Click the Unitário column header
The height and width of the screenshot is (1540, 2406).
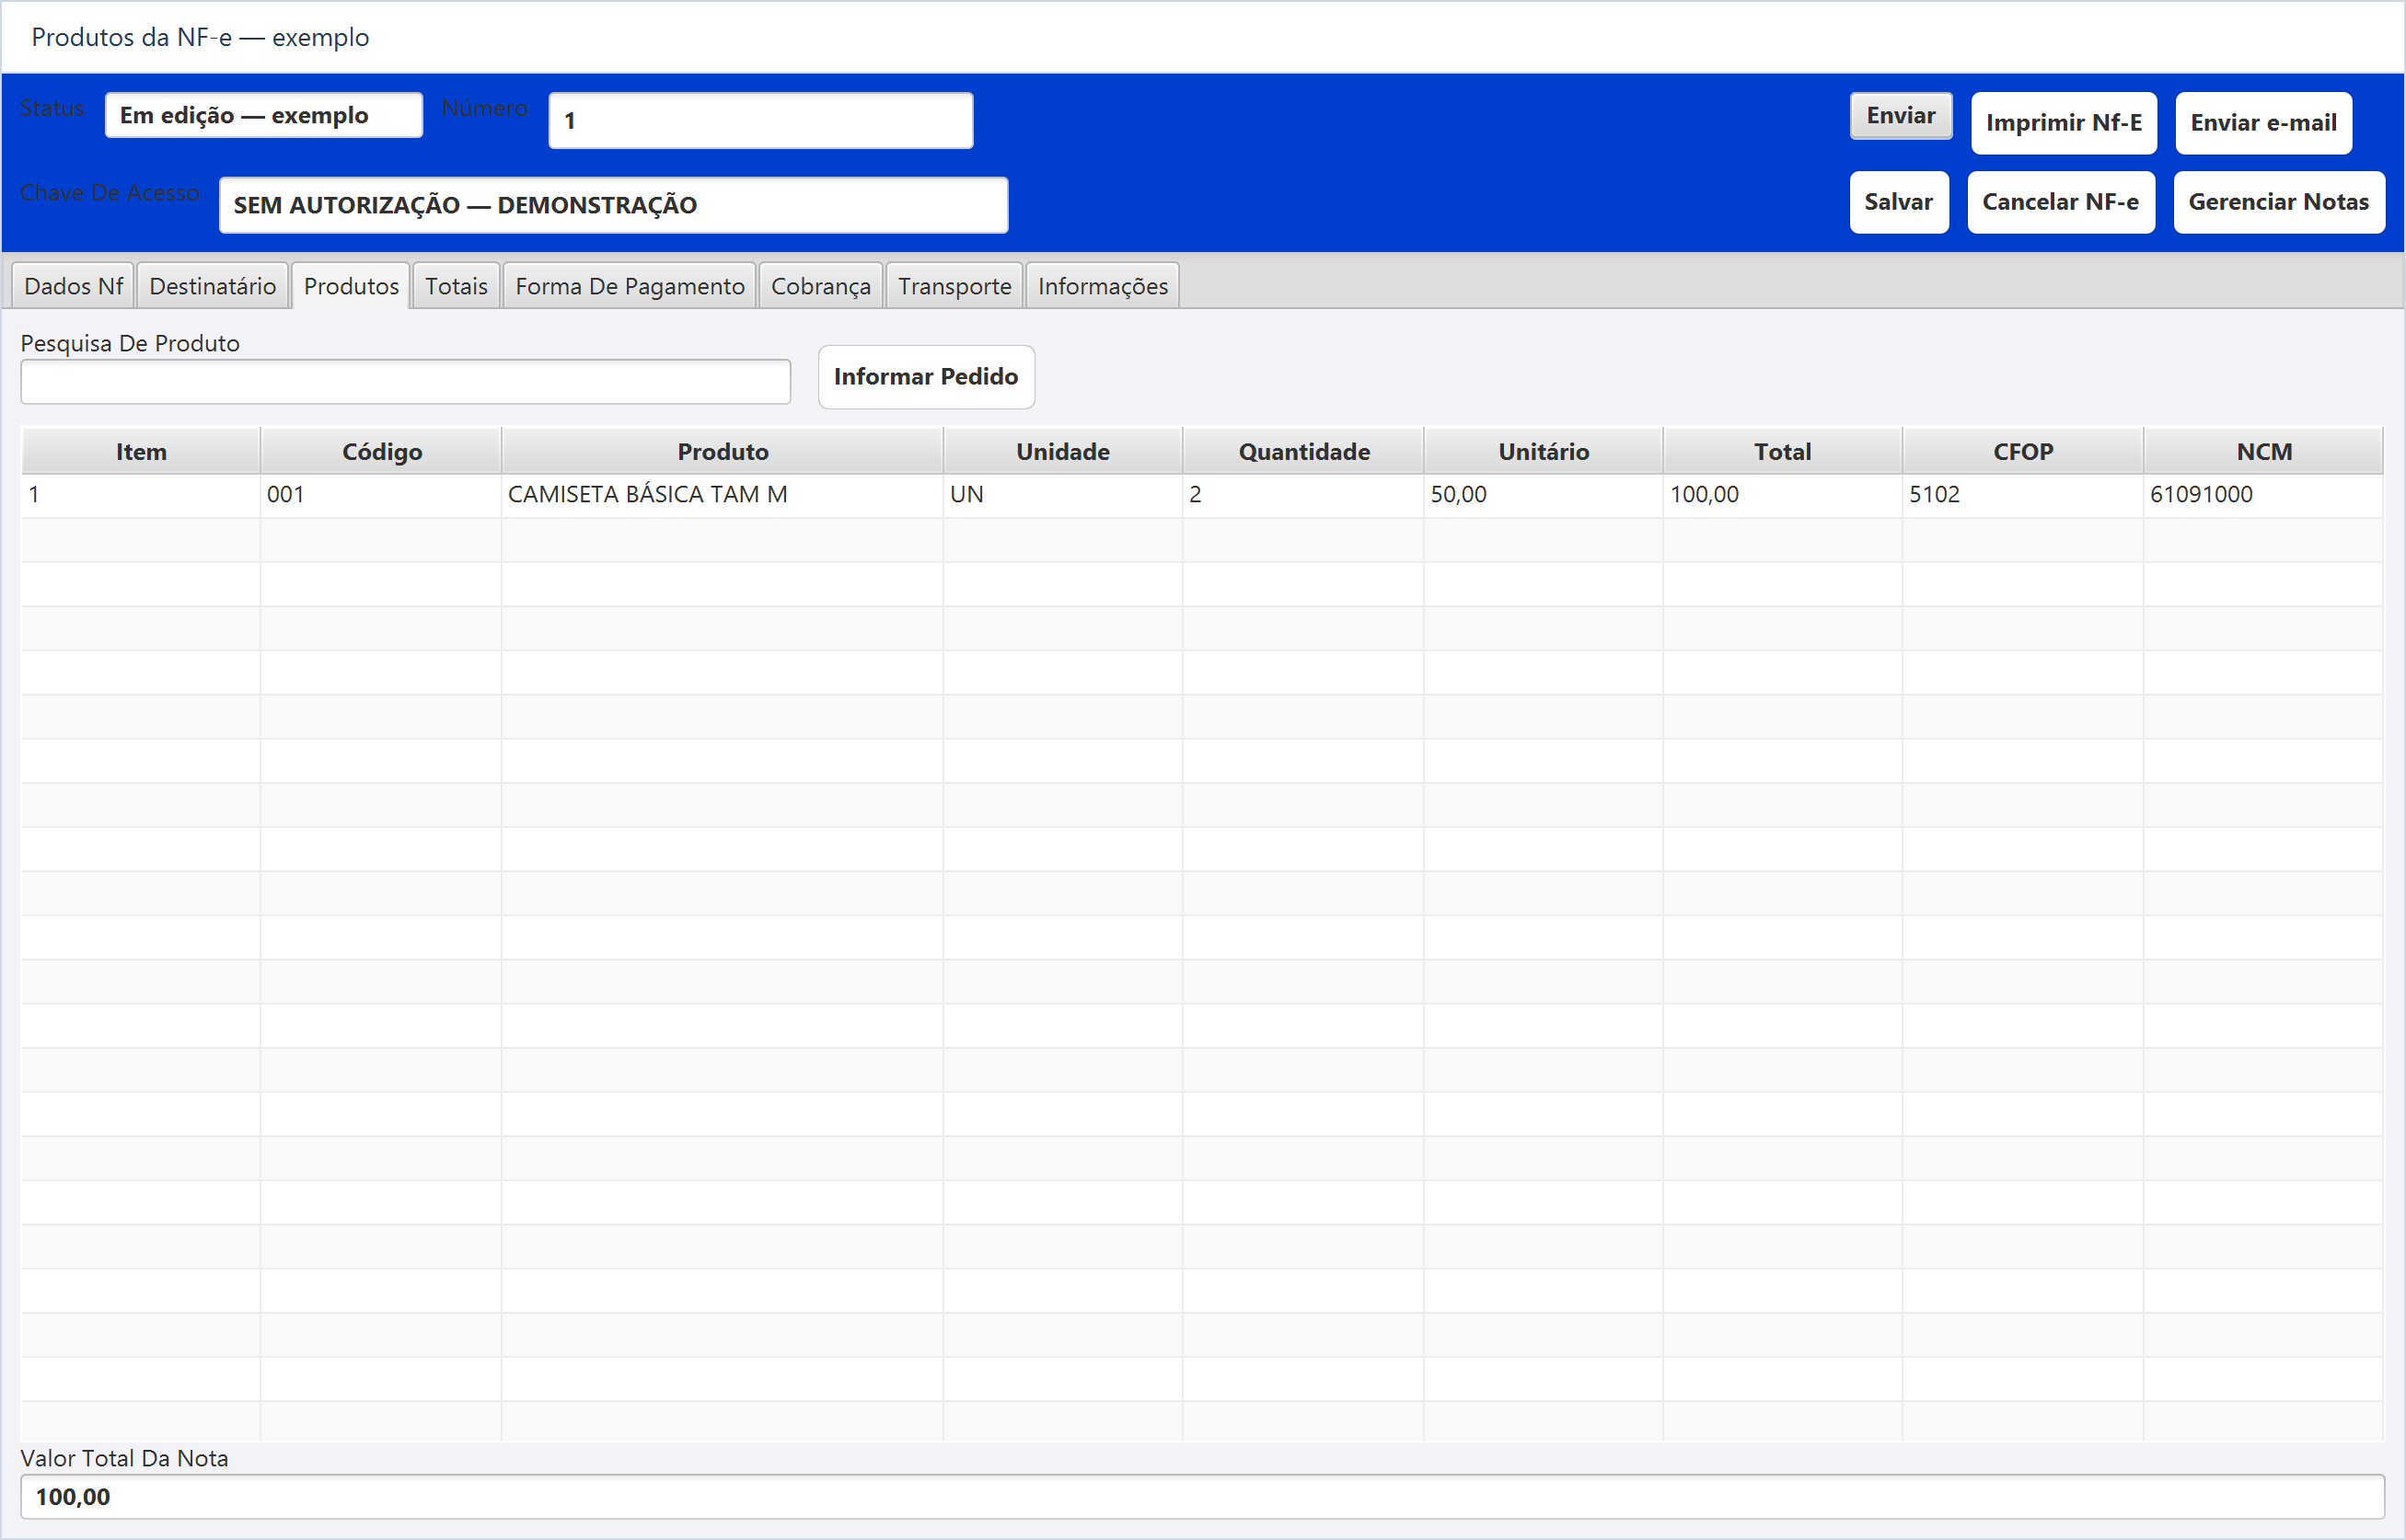(1543, 452)
